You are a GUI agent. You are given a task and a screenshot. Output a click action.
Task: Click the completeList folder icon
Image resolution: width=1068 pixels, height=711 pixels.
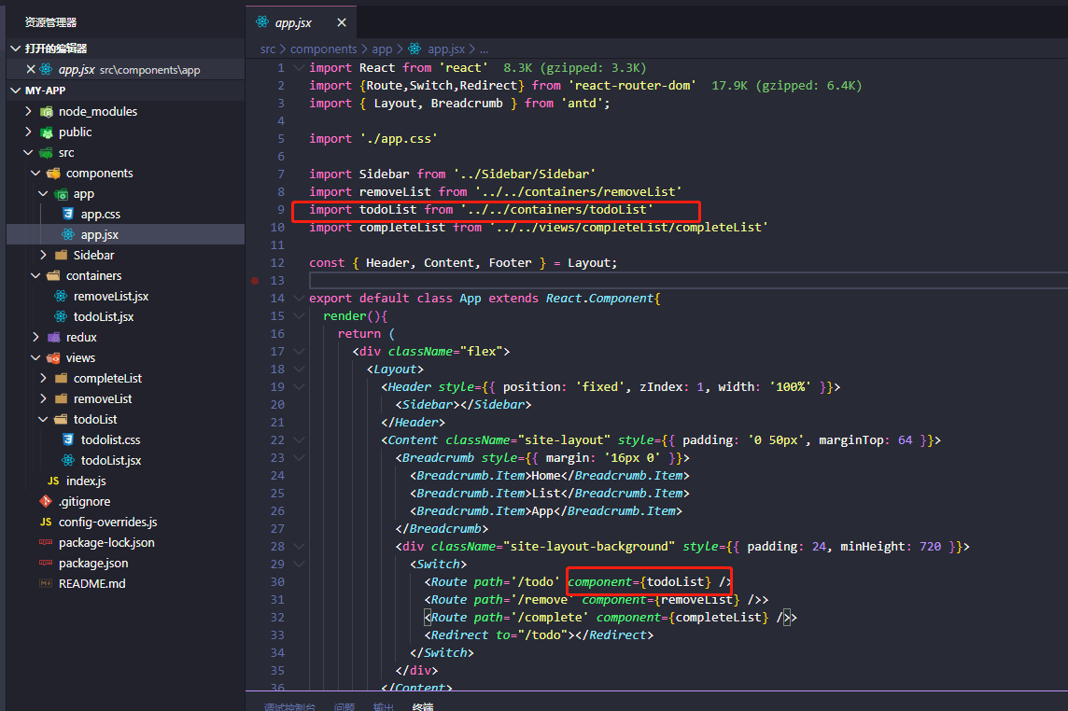(x=61, y=378)
